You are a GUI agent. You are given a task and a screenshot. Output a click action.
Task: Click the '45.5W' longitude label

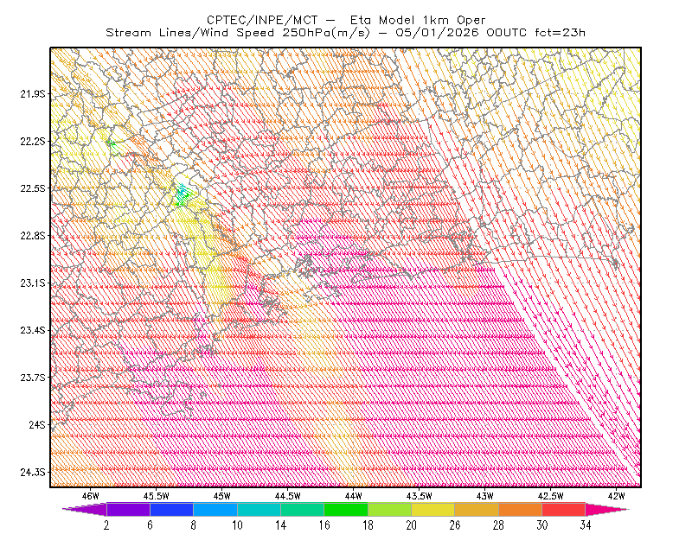point(157,496)
